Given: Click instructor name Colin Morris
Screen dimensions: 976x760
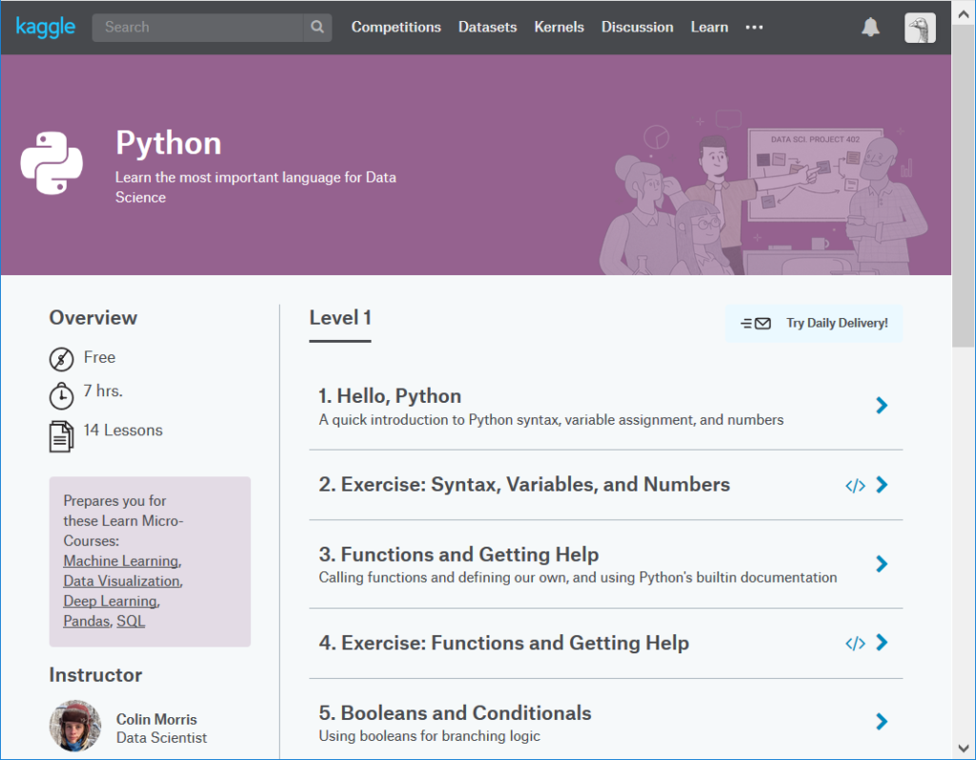Looking at the screenshot, I should point(156,720).
